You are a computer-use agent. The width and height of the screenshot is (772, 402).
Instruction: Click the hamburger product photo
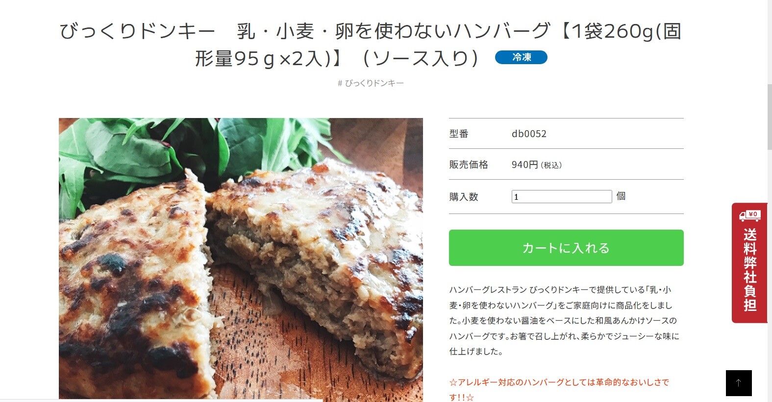pyautogui.click(x=241, y=260)
